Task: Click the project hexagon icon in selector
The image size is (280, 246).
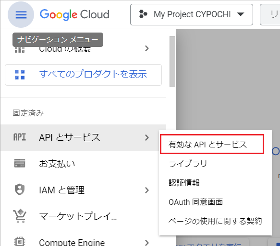Action: [x=143, y=14]
